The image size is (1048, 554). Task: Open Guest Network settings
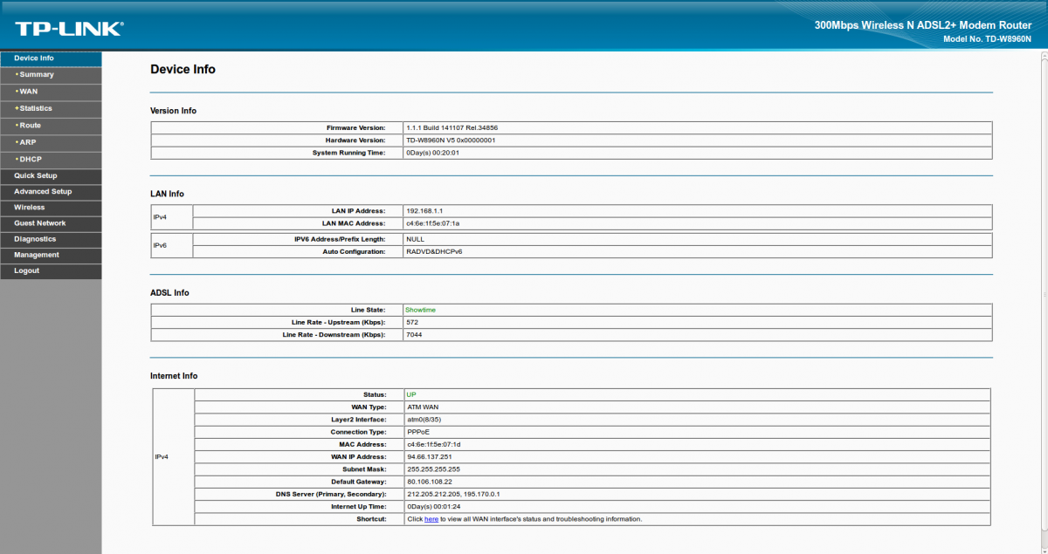(51, 223)
